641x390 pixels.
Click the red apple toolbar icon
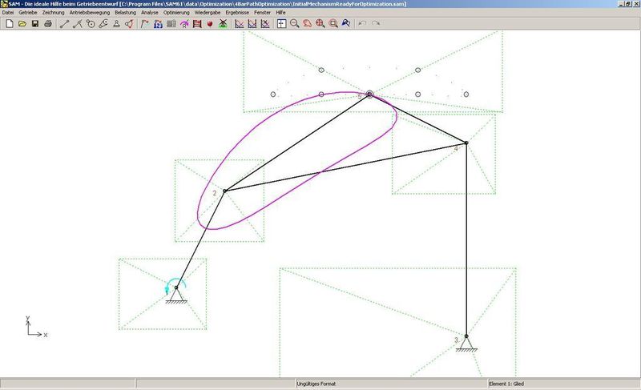pyautogui.click(x=209, y=24)
